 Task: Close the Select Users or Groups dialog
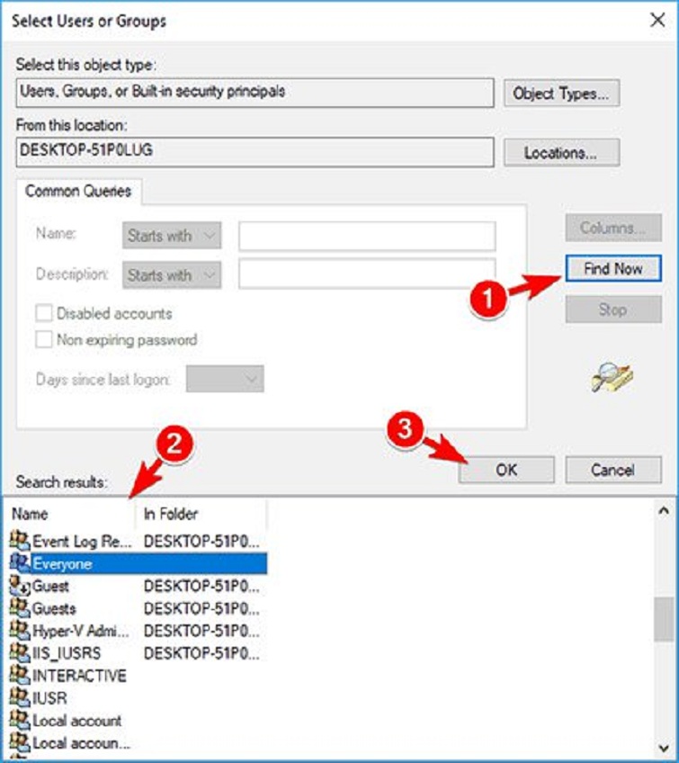pyautogui.click(x=657, y=20)
